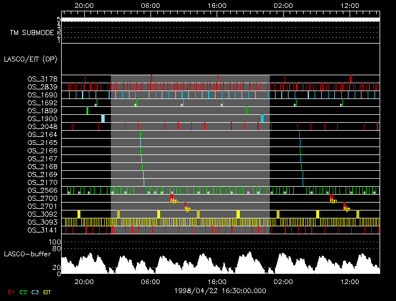Viewport: 396px width, 301px height.
Task: Click the first light-blue block in OS_1900
Action: click(x=103, y=118)
